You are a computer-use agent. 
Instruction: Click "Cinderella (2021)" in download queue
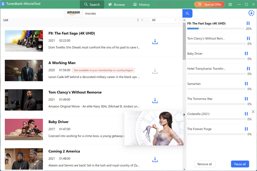[198, 114]
